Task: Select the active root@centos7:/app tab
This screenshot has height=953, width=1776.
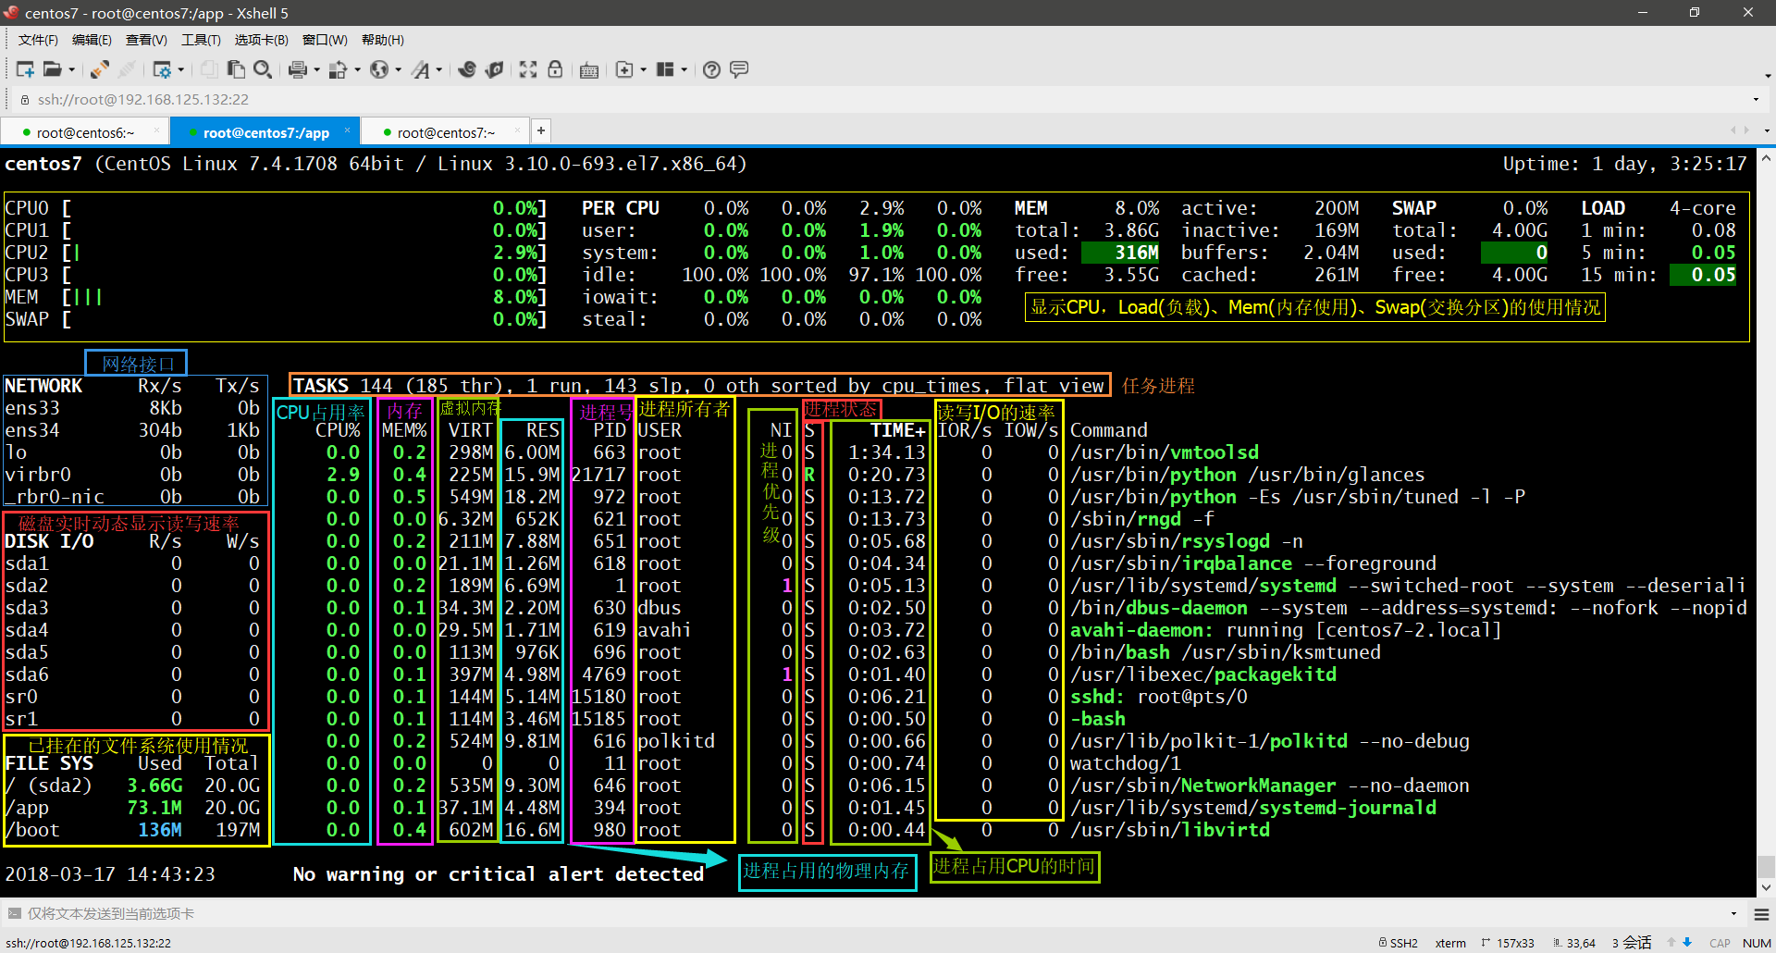Action: pyautogui.click(x=265, y=132)
